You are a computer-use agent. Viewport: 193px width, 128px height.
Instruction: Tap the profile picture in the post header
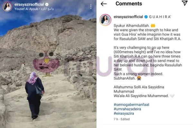tap(7, 7)
